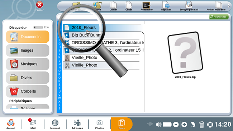Jump to letter S in alphabet index

tap(60, 85)
